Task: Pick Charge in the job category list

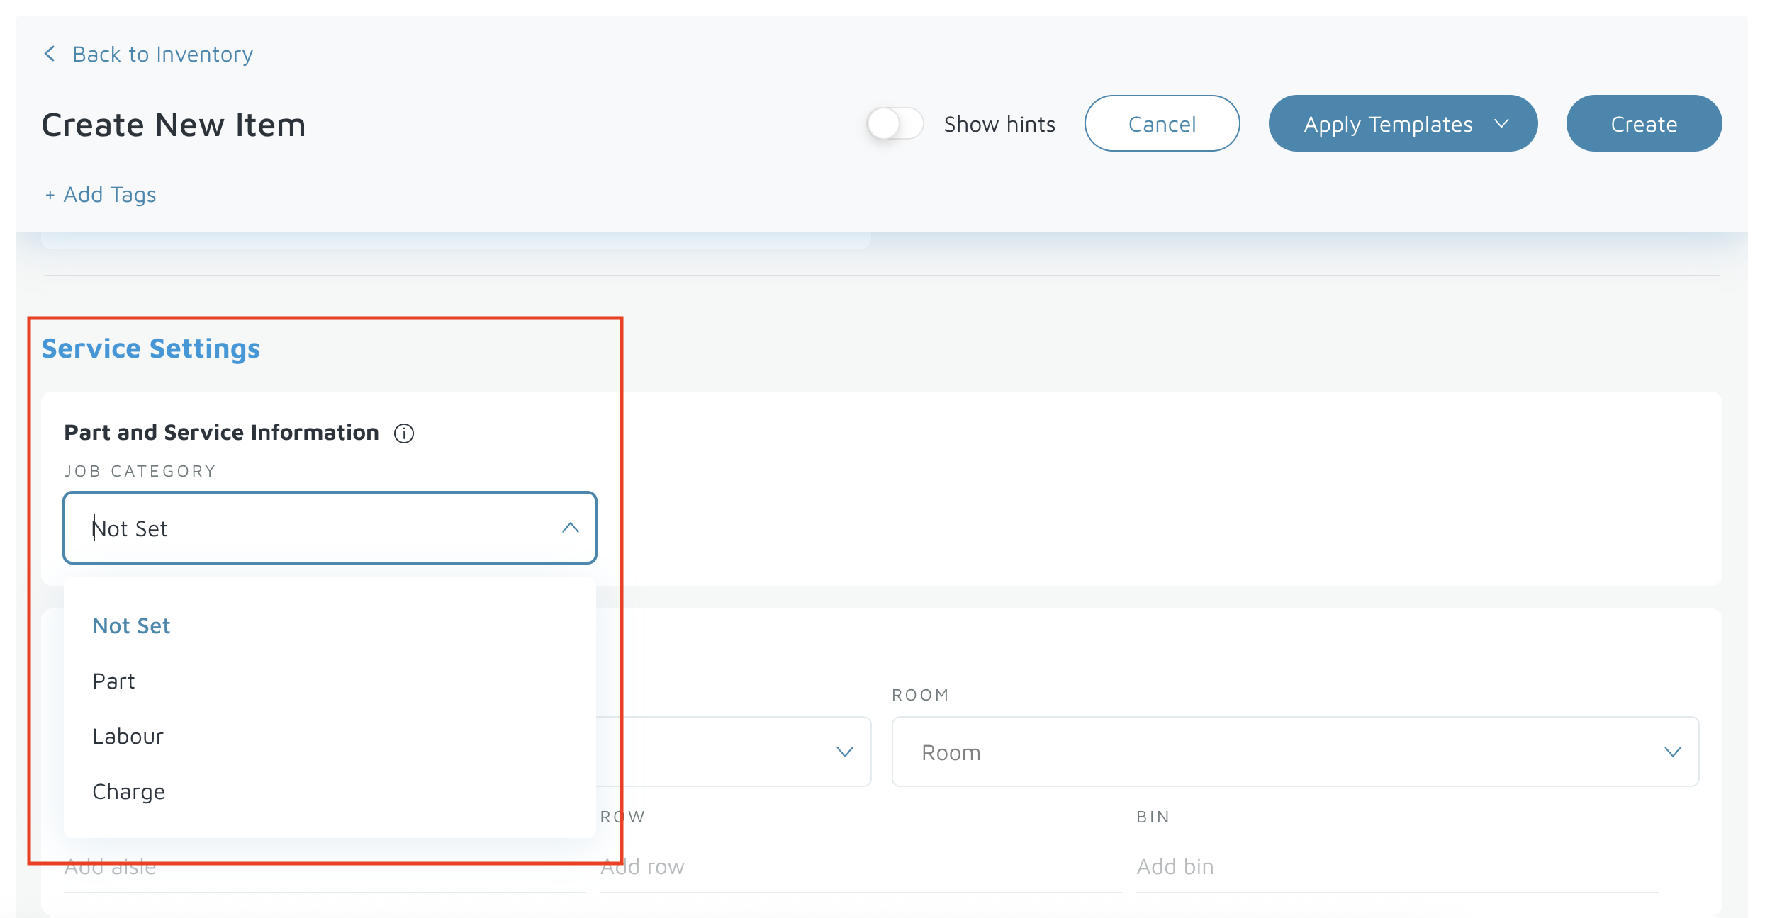Action: coord(128,792)
